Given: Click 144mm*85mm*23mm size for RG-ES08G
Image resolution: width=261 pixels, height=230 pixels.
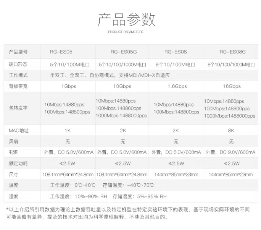Looking at the screenshot, I should (231, 175).
